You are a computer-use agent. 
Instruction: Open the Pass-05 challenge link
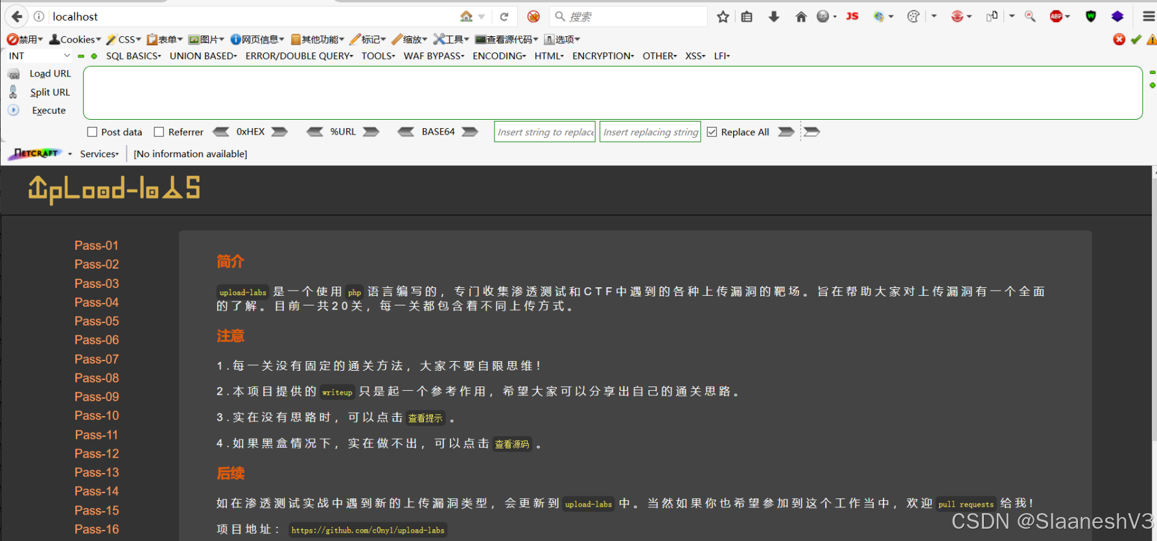(97, 321)
